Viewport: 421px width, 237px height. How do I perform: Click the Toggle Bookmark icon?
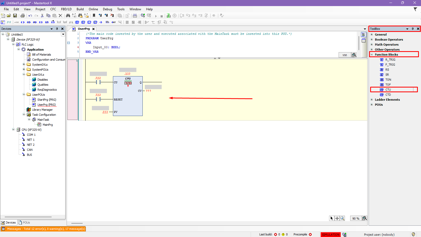(x=94, y=16)
